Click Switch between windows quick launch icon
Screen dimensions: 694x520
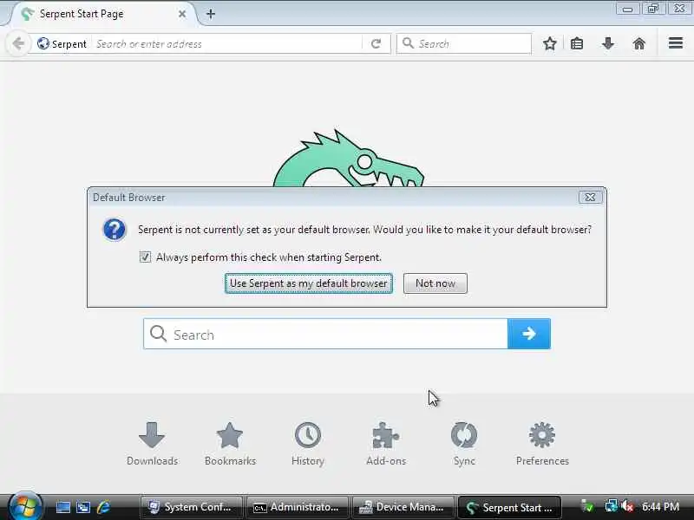click(83, 507)
